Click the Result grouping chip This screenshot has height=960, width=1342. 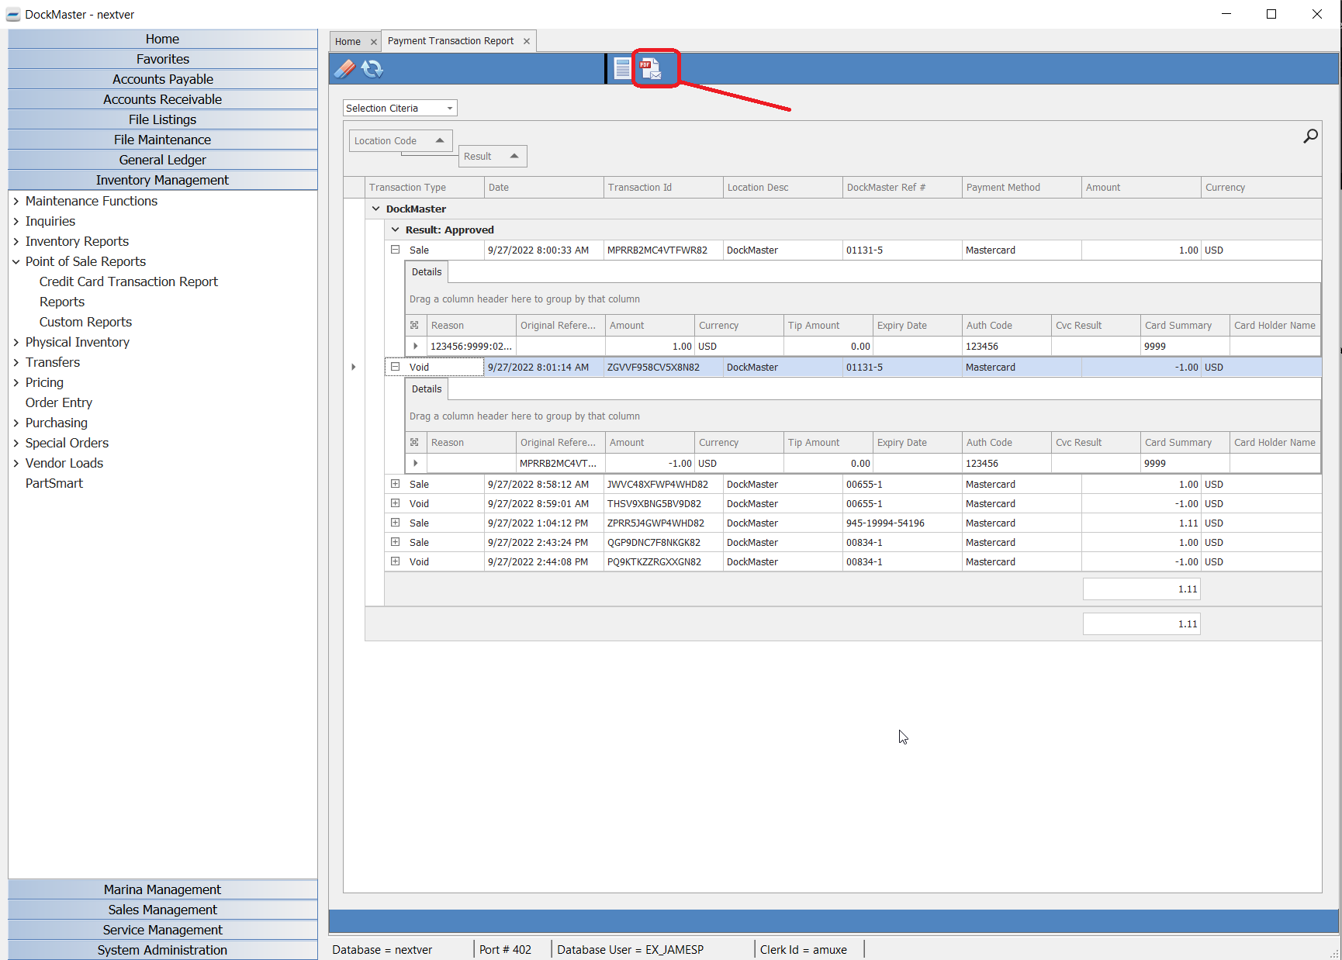click(x=493, y=156)
